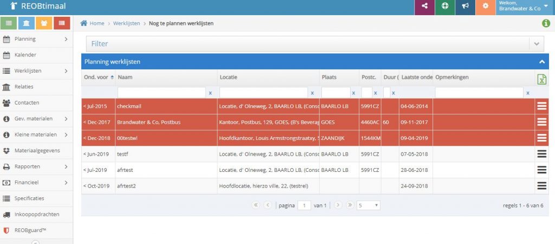This screenshot has width=555, height=244.
Task: Export table with green Excel icon
Action: (x=541, y=79)
